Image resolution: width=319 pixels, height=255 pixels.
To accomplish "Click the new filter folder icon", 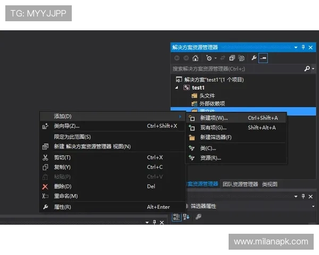I will (191, 138).
